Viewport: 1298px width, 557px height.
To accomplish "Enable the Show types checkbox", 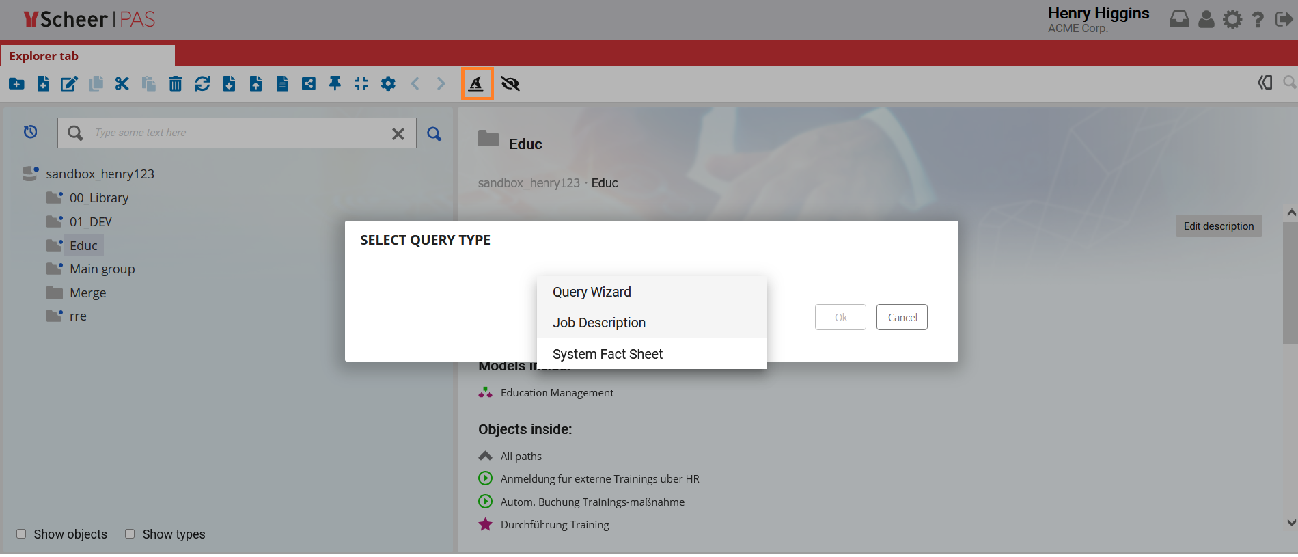I will click(130, 534).
